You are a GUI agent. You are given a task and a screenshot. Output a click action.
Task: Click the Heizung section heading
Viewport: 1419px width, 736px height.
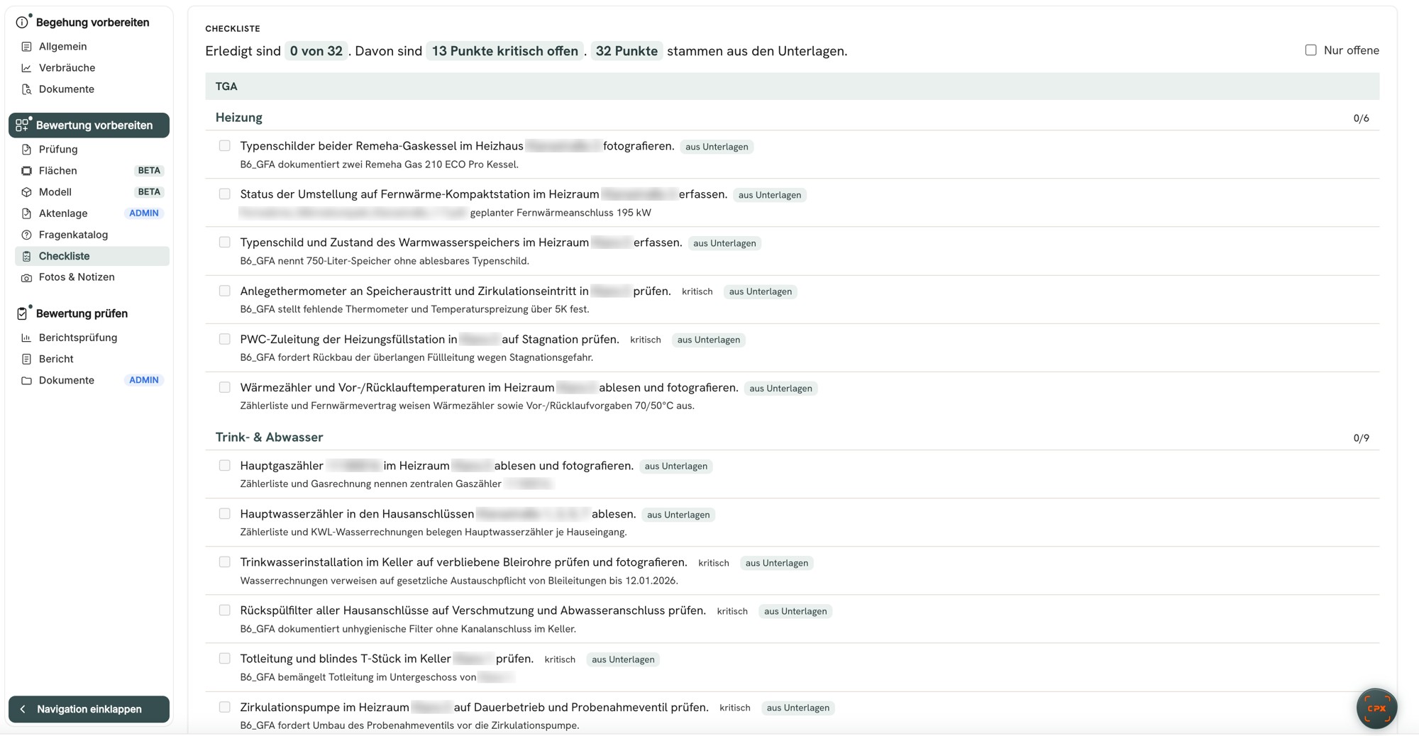[x=239, y=118]
